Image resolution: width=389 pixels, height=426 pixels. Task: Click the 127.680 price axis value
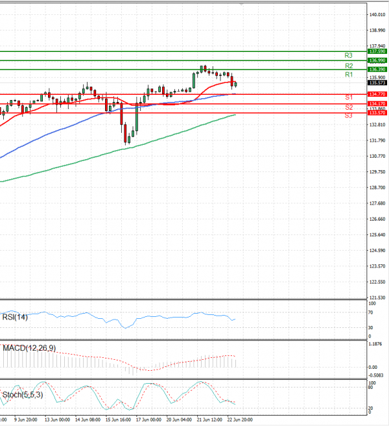377,203
